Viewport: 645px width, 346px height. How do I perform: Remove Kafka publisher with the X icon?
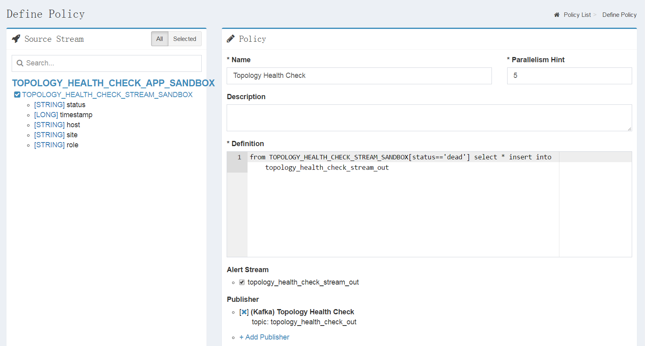tap(244, 312)
